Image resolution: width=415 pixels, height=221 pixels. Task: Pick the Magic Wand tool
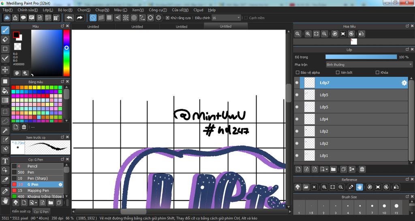tap(5, 131)
